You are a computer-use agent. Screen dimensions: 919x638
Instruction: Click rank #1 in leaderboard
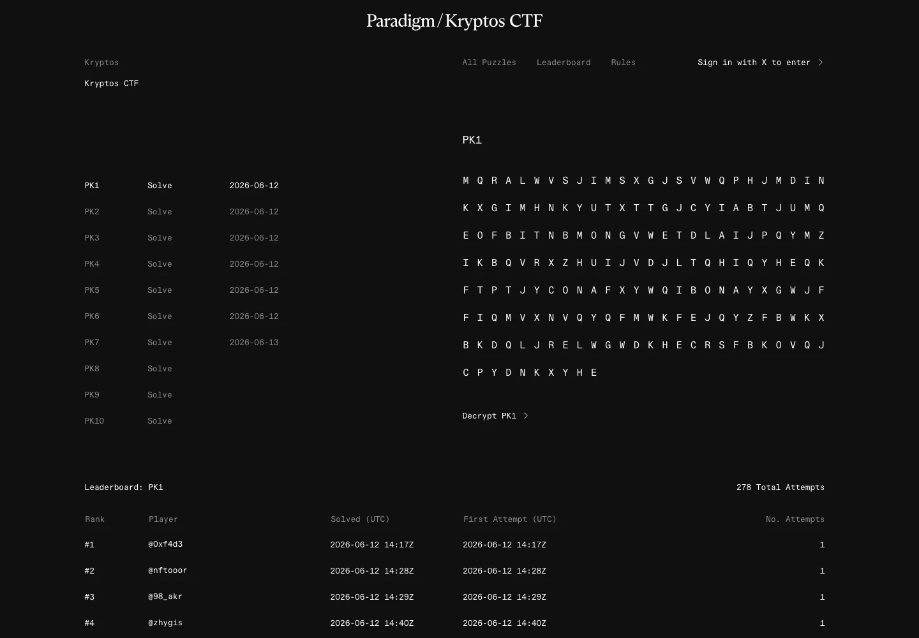[x=89, y=545]
